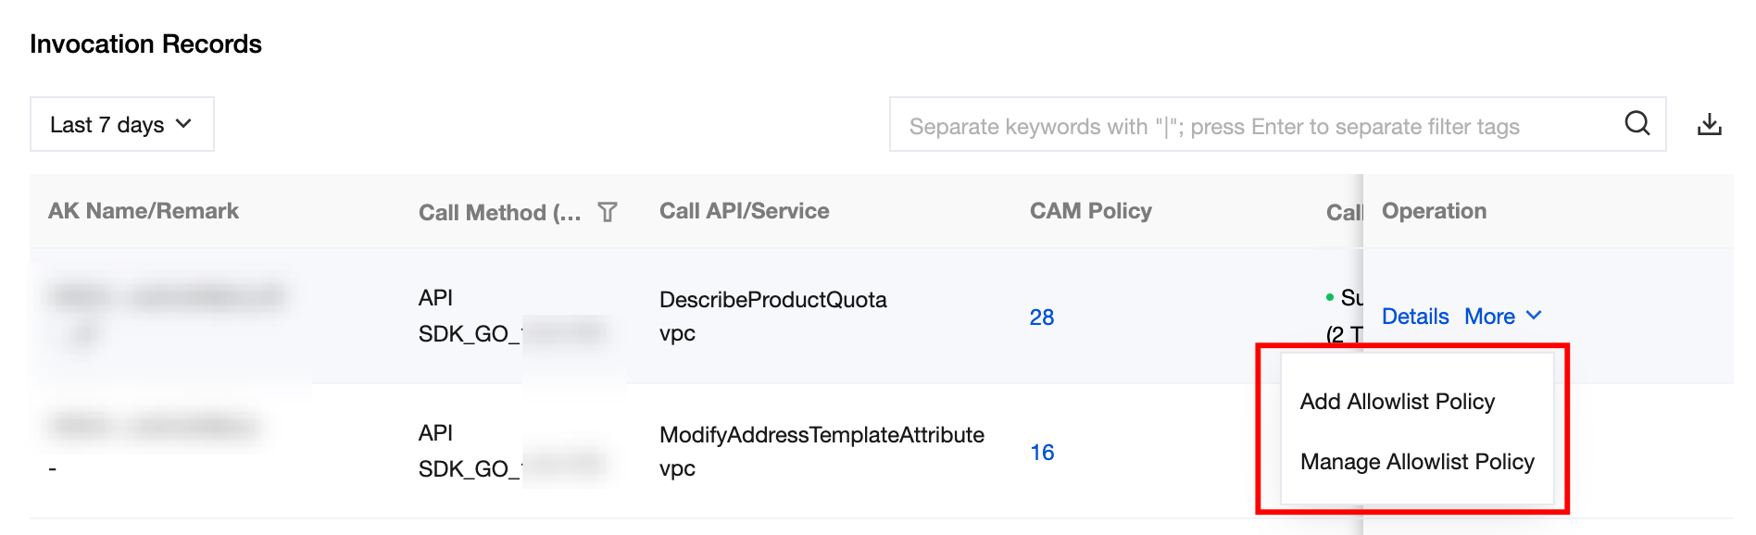This screenshot has width=1756, height=535.
Task: Click the Operation column header
Action: [x=1434, y=211]
